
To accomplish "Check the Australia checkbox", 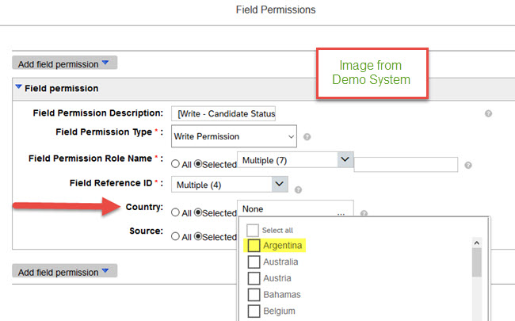I will click(x=254, y=262).
